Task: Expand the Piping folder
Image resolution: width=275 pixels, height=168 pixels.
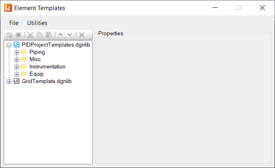Action: (16, 53)
